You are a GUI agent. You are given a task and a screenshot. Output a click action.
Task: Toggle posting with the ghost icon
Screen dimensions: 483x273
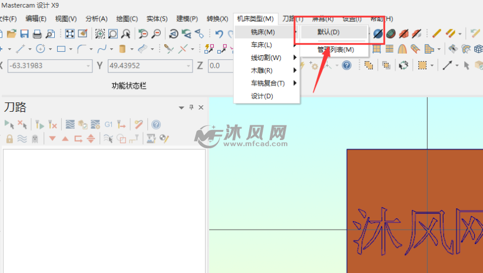click(x=35, y=139)
